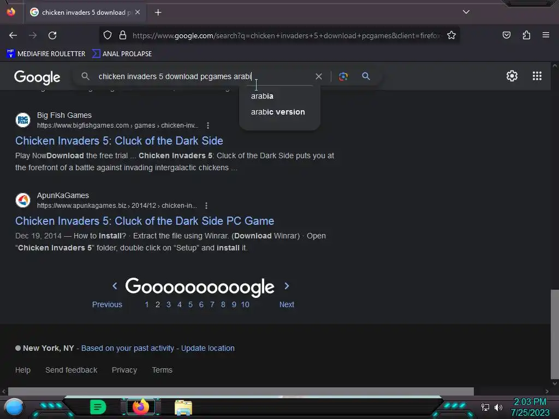Click the Firefox taskbar icon

pos(140,406)
